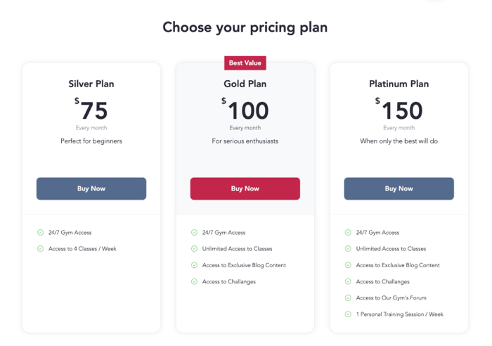Click the $75 price text

(91, 110)
